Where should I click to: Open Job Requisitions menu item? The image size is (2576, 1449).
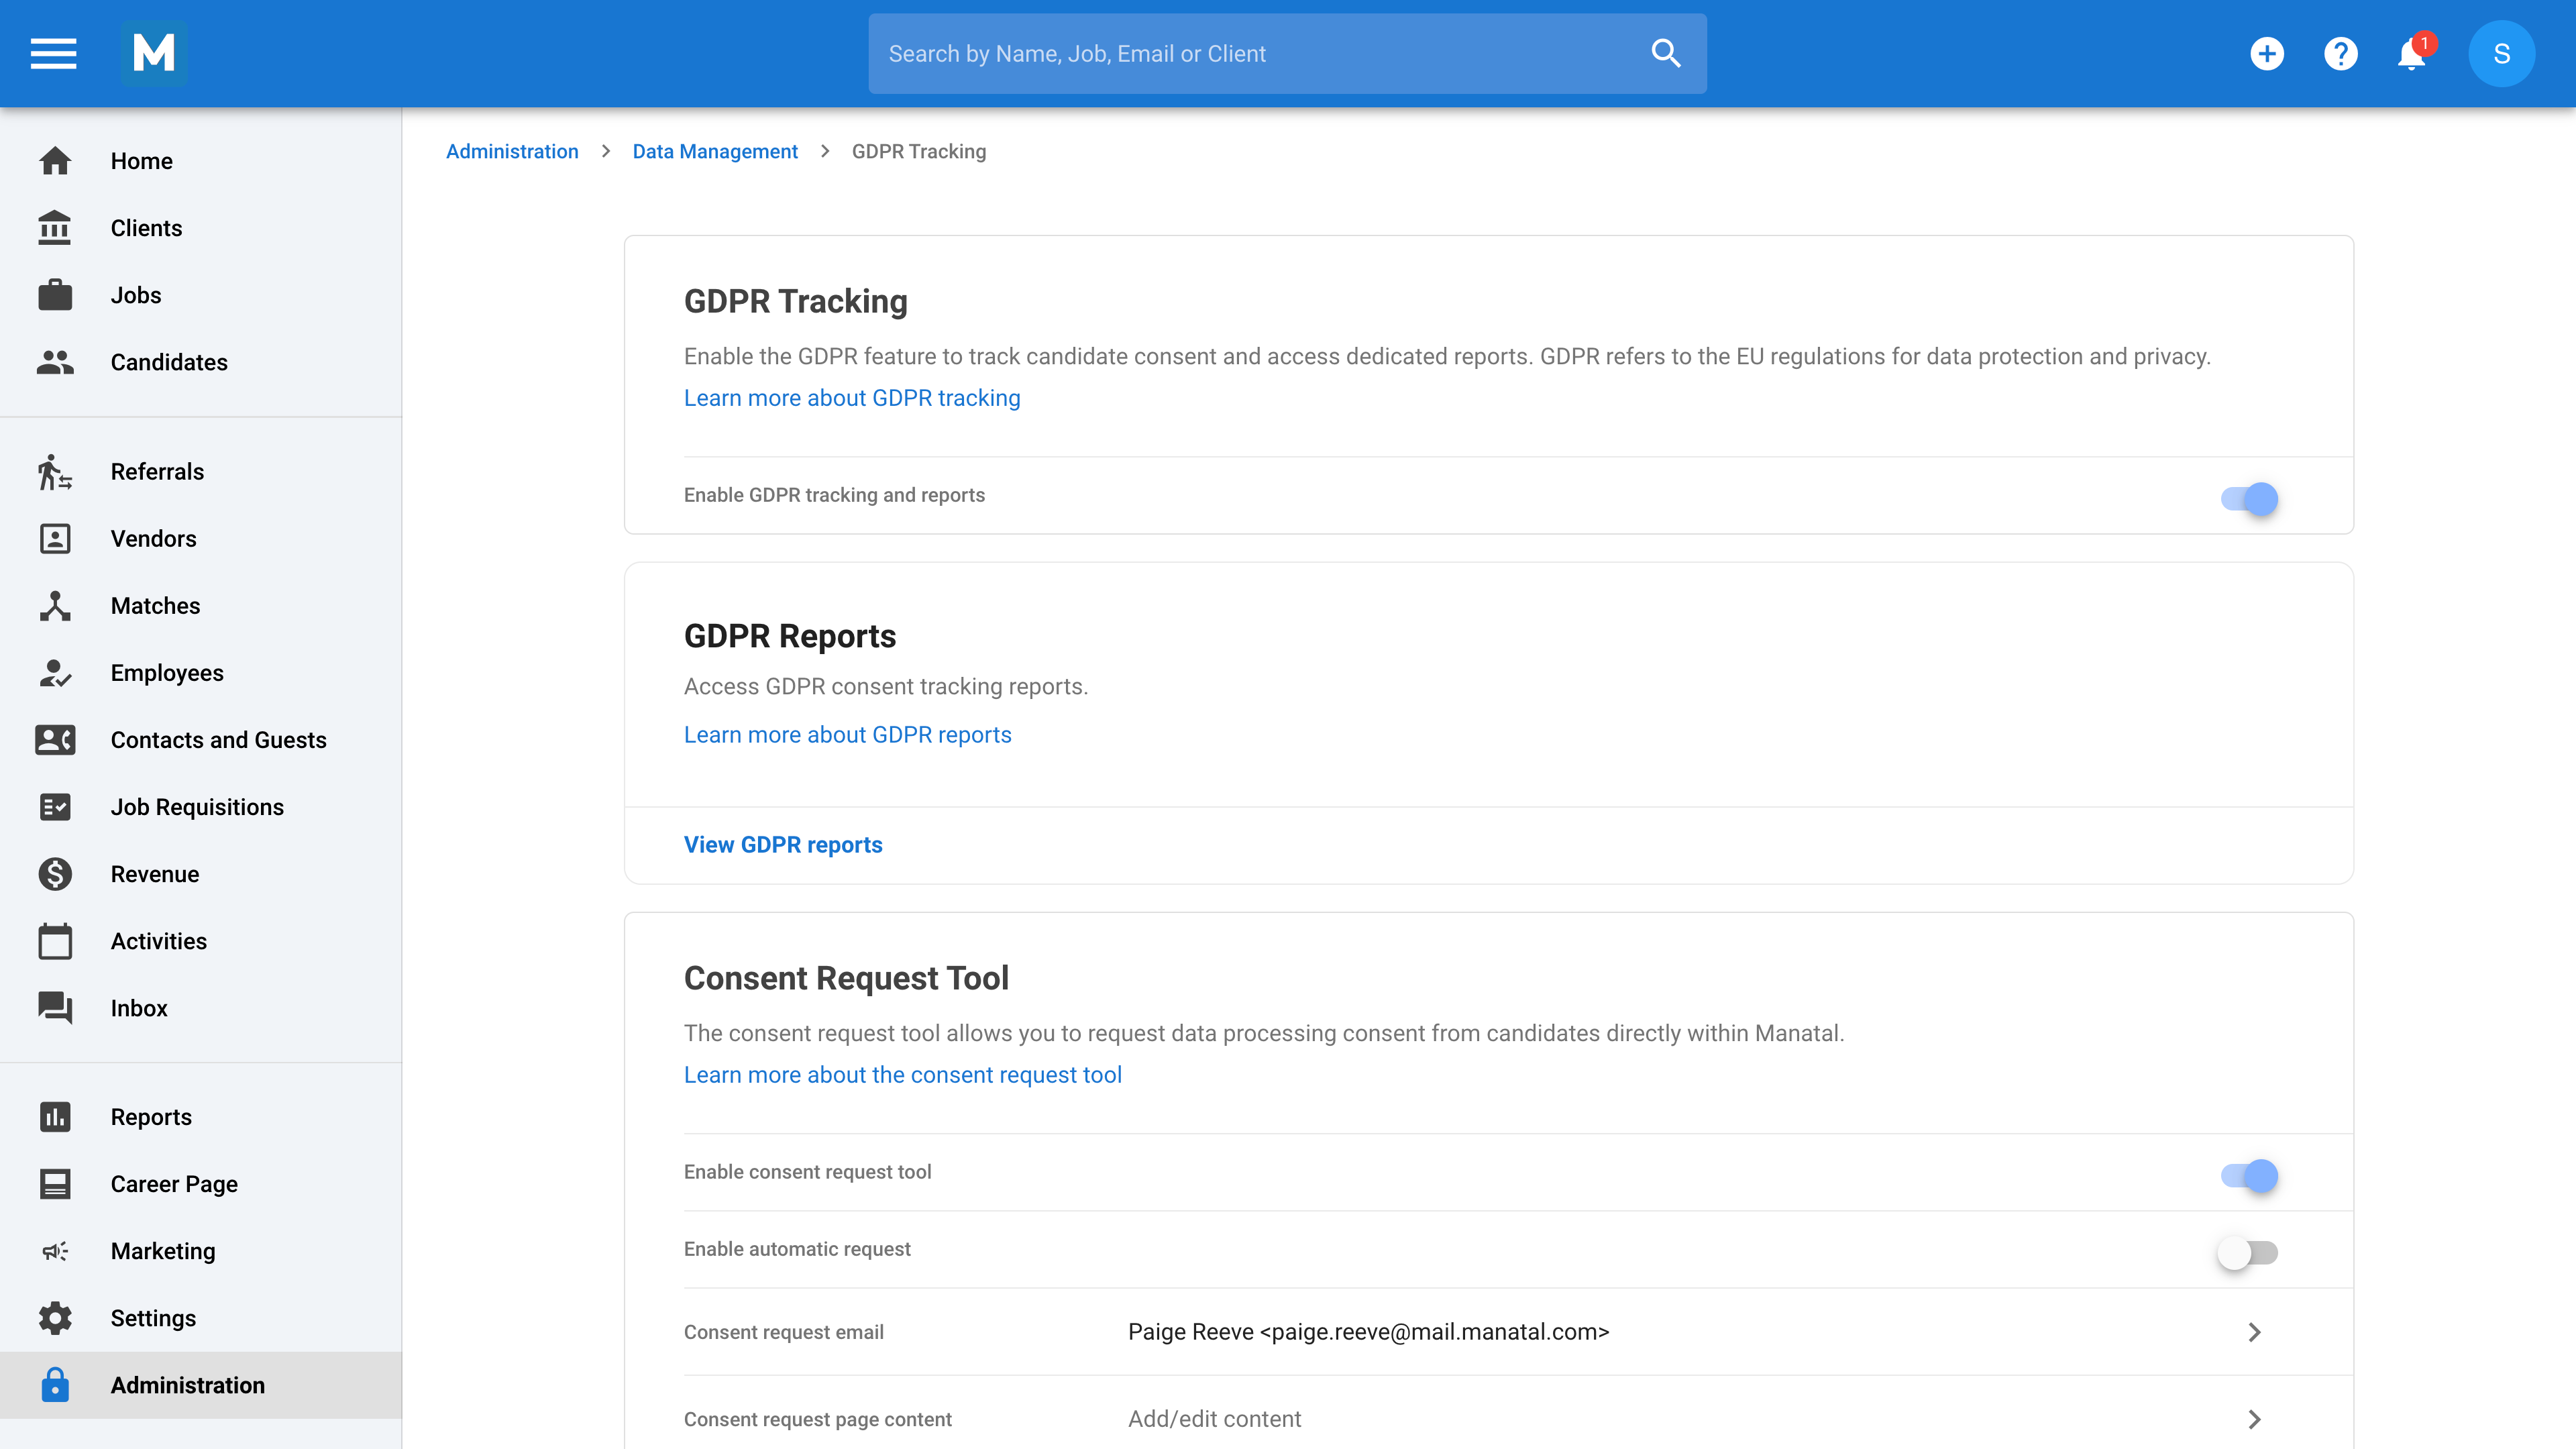pos(197,807)
